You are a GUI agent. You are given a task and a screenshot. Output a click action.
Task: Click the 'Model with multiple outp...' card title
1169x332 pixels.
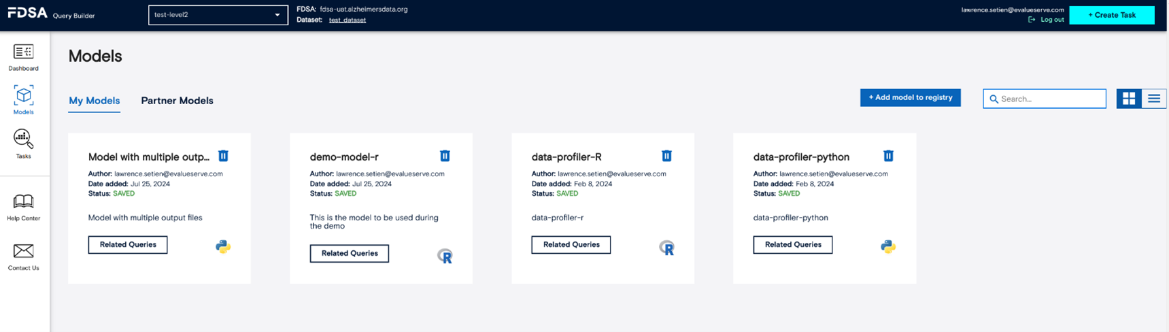click(149, 157)
